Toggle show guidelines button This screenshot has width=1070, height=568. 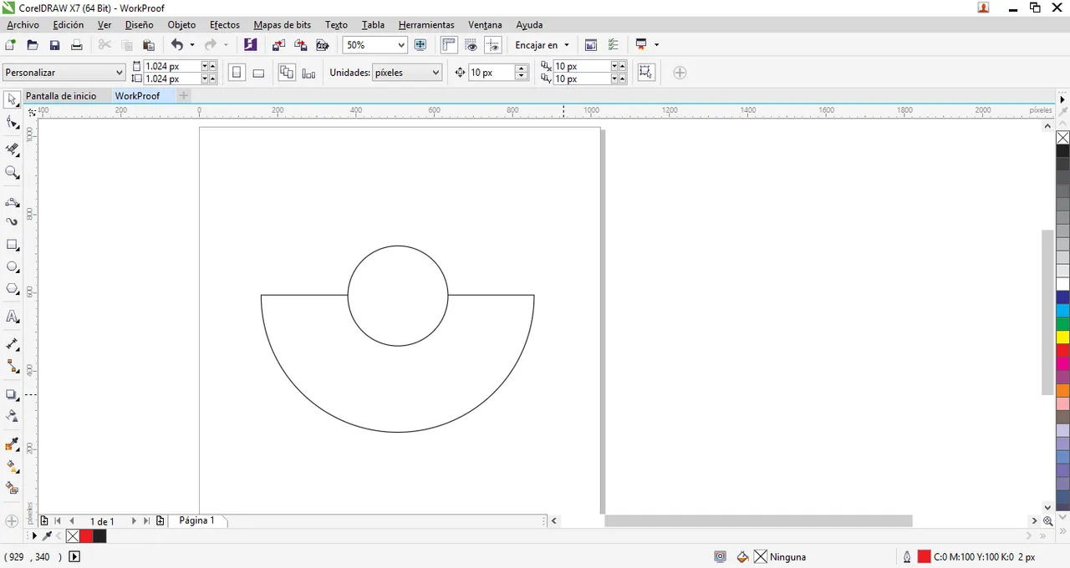pos(493,45)
